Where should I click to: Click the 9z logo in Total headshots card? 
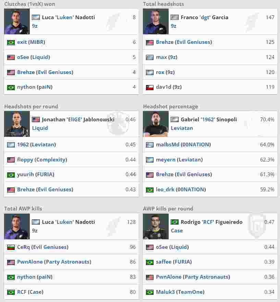[252, 22]
